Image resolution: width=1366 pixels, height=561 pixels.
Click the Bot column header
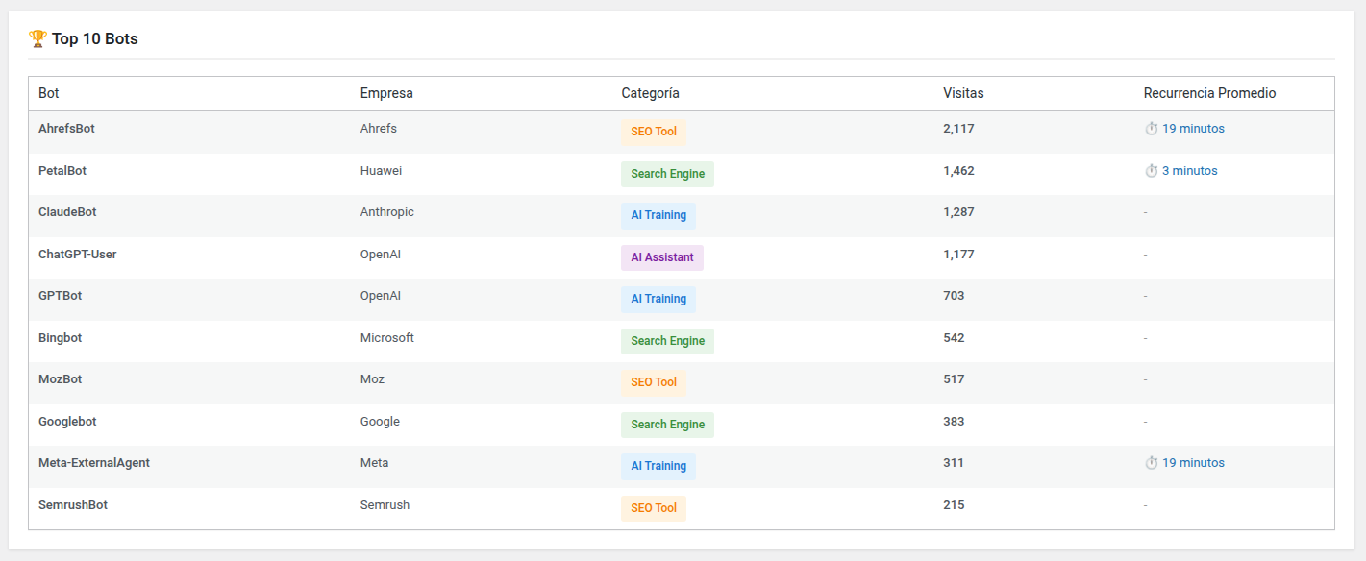pyautogui.click(x=49, y=93)
